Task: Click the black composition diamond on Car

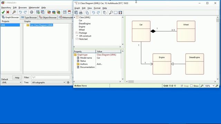Action: [x=153, y=31]
